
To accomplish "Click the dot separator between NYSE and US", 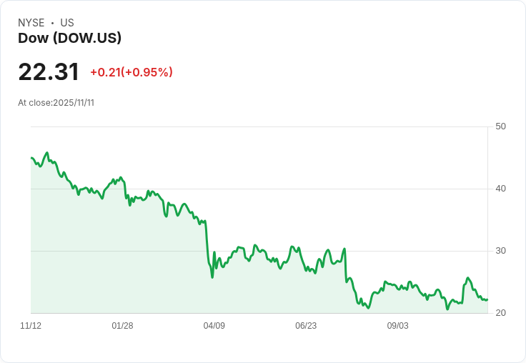I will [x=52, y=23].
